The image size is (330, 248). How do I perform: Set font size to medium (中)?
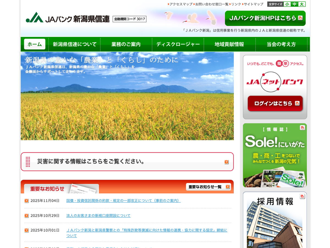295,4
